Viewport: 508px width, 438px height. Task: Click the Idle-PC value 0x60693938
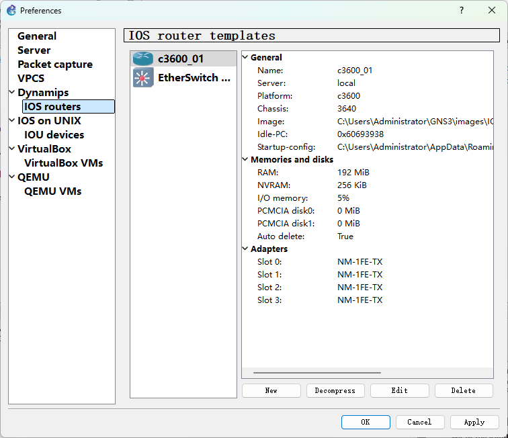coord(360,134)
